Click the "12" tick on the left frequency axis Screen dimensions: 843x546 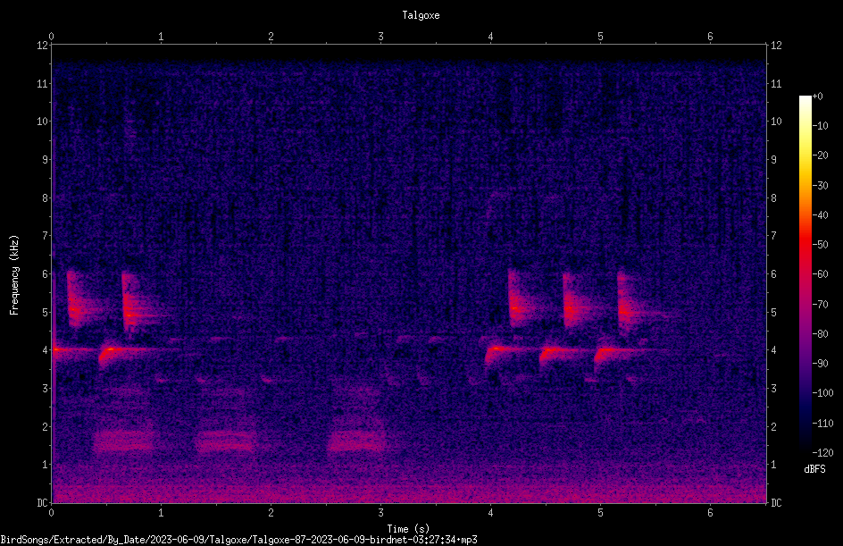tap(42, 46)
